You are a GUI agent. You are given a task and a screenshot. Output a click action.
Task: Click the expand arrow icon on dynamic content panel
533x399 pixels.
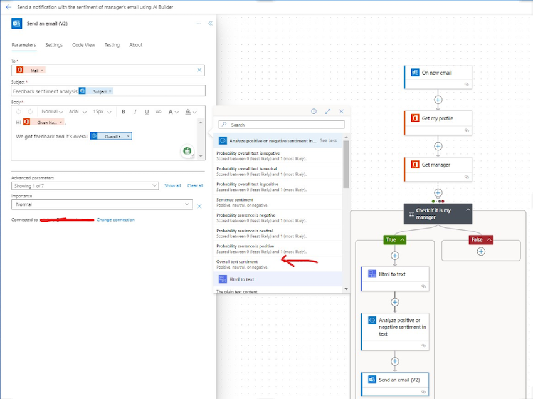(328, 111)
